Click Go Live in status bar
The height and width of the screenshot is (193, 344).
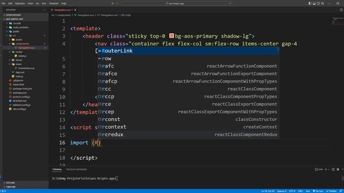pos(318,191)
